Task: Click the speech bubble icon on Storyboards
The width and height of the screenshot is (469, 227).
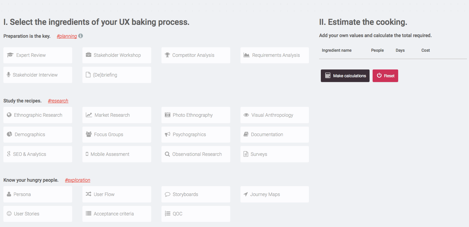Action: (168, 194)
